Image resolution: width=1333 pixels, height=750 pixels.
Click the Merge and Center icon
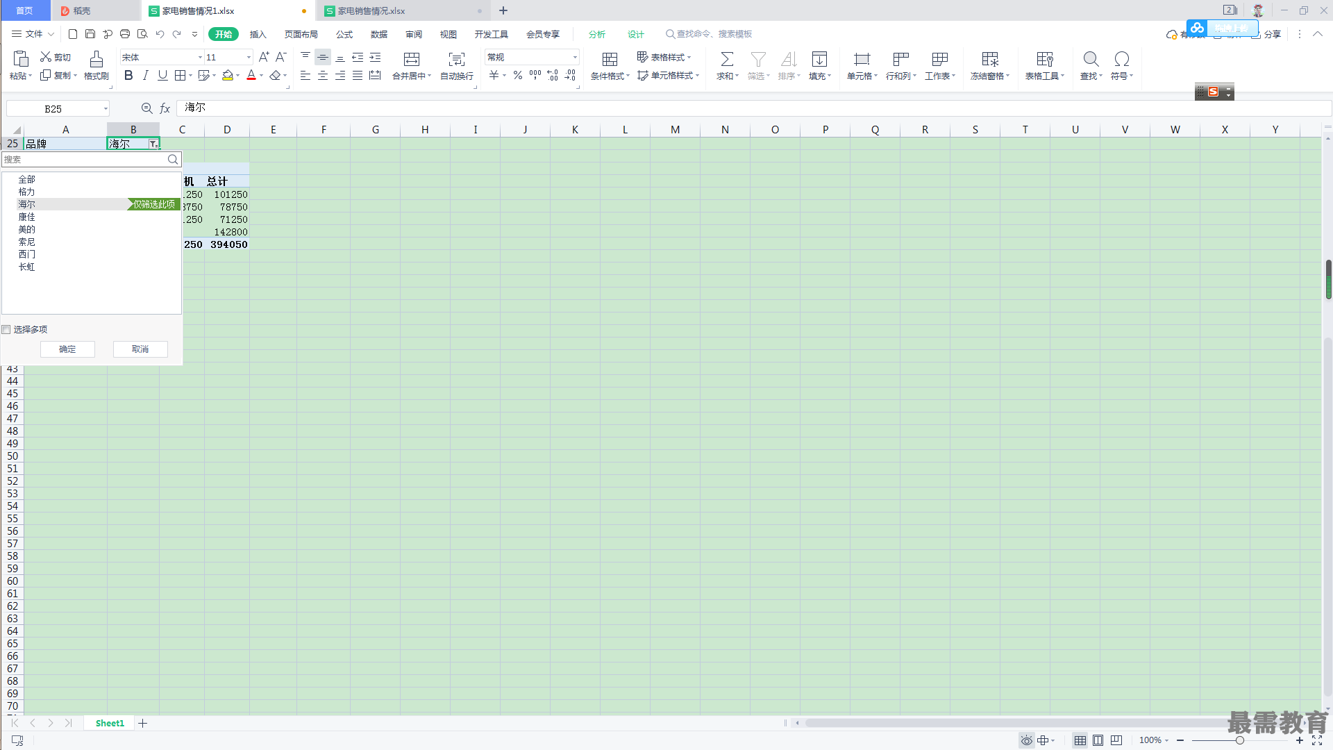412,60
